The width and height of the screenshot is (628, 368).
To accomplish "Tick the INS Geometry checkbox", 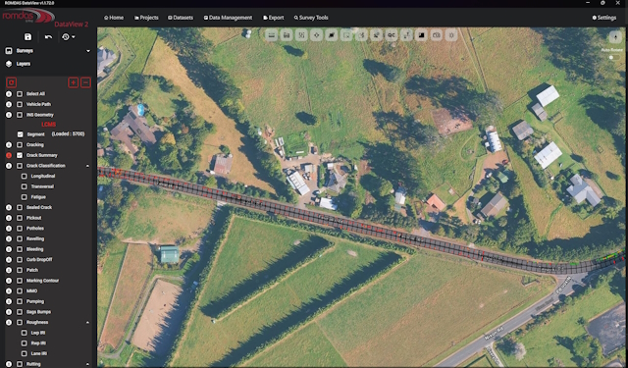I will (20, 115).
